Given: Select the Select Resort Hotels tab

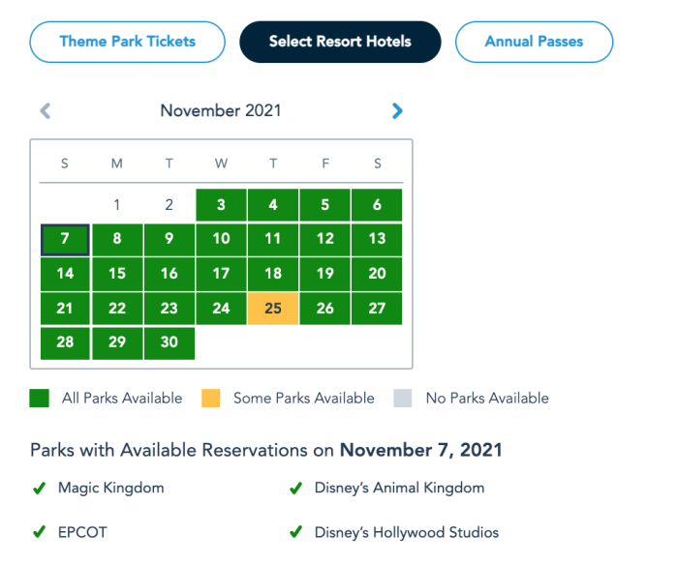Looking at the screenshot, I should (x=340, y=42).
